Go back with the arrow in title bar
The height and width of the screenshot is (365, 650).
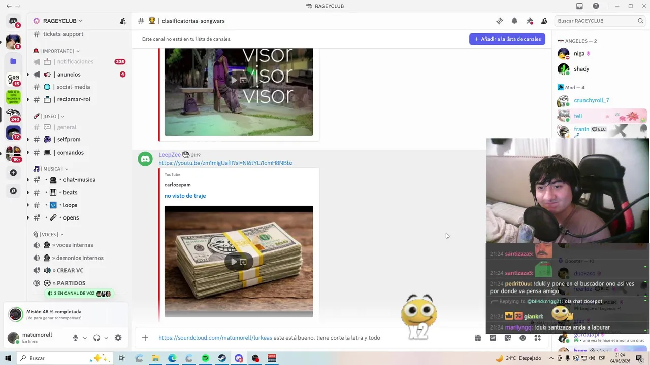tap(9, 6)
